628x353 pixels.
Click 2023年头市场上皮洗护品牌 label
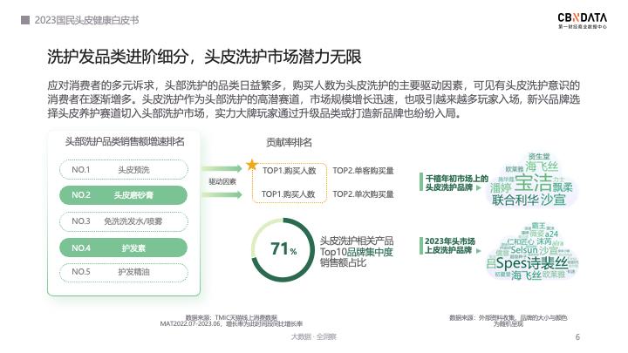(449, 246)
